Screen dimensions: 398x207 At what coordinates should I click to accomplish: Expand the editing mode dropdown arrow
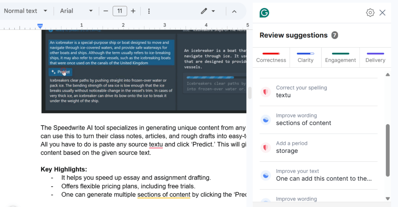213,11
